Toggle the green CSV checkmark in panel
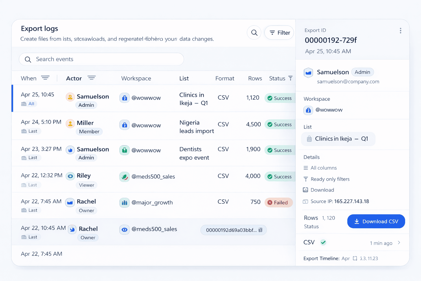 pos(323,242)
